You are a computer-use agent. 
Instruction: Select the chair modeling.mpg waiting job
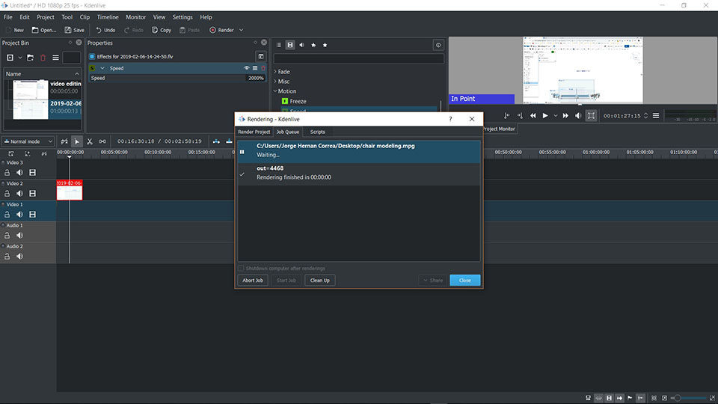[359, 151]
